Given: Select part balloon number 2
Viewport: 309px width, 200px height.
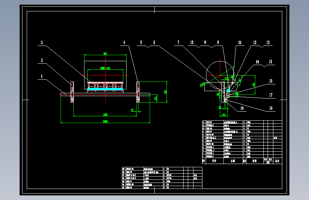Looking at the screenshot, I should pos(42,60).
